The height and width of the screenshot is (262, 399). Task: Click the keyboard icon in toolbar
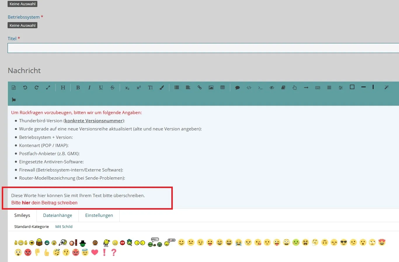[318, 87]
